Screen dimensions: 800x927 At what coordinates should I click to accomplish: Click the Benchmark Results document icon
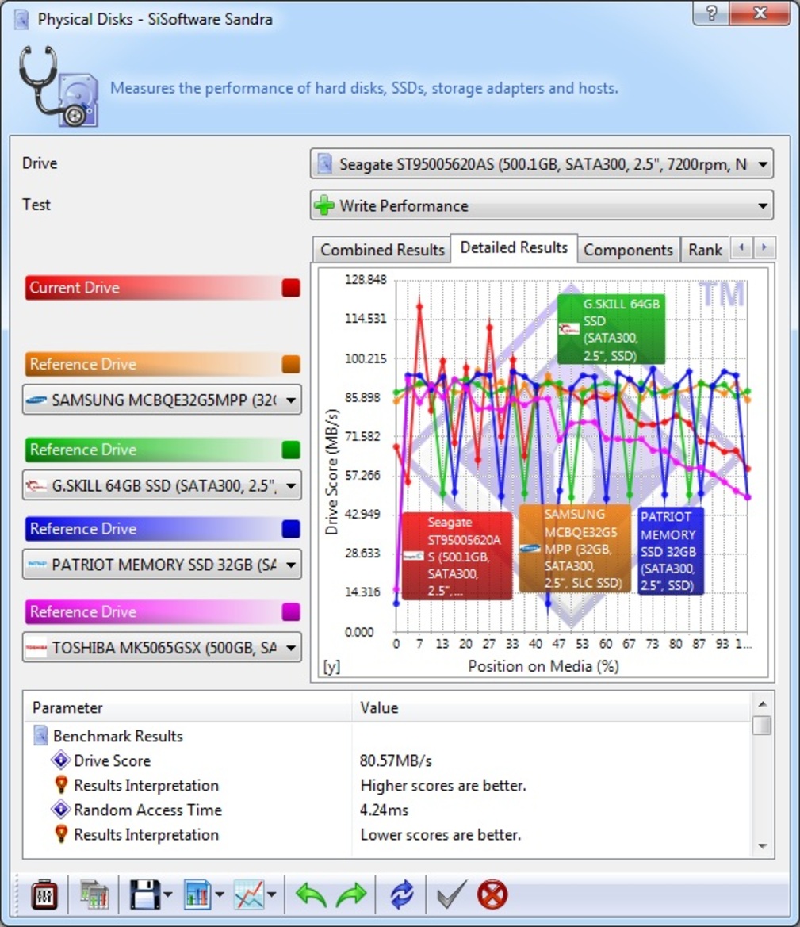click(40, 735)
